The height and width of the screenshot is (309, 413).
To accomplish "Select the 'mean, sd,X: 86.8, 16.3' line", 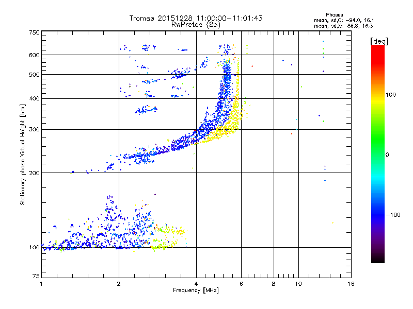I will 343,26.
